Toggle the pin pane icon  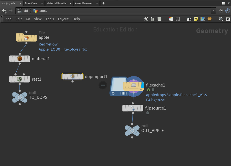coord(221,11)
